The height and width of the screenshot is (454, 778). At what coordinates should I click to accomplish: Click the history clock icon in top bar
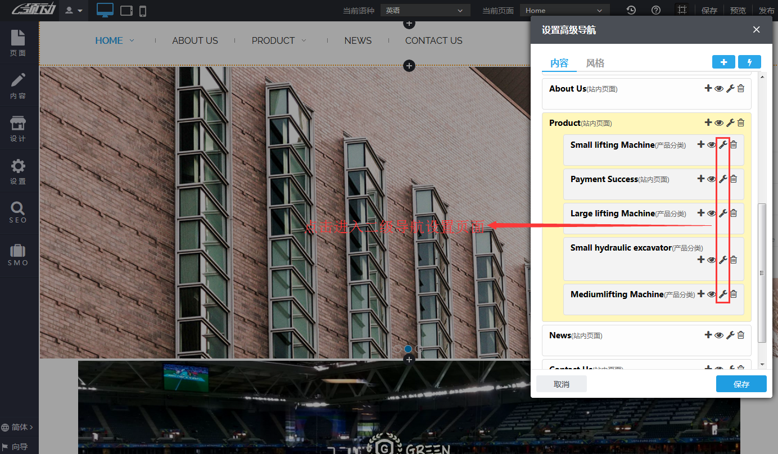click(631, 10)
